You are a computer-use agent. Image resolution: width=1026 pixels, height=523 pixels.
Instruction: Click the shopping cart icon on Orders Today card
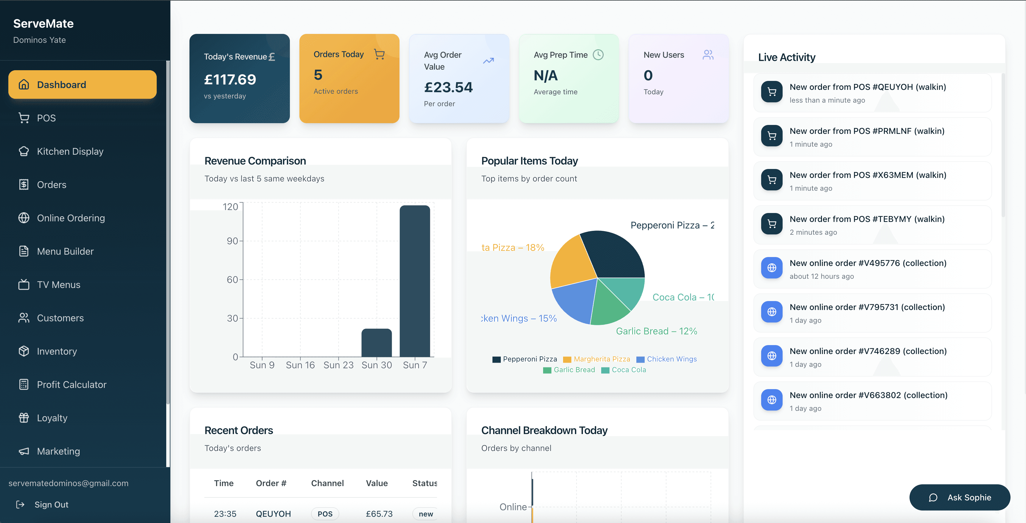click(x=379, y=54)
